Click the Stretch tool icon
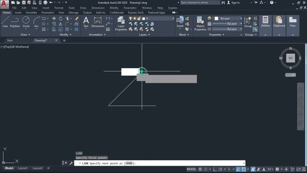307x173 pixels. [54, 29]
